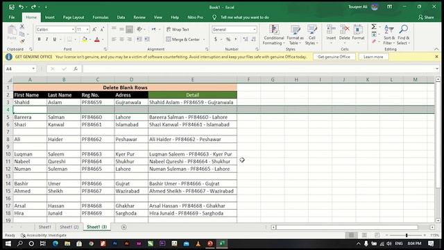444x250 pixels.
Task: Switch to Sheet1 (2) worksheet tab
Action: tap(69, 227)
